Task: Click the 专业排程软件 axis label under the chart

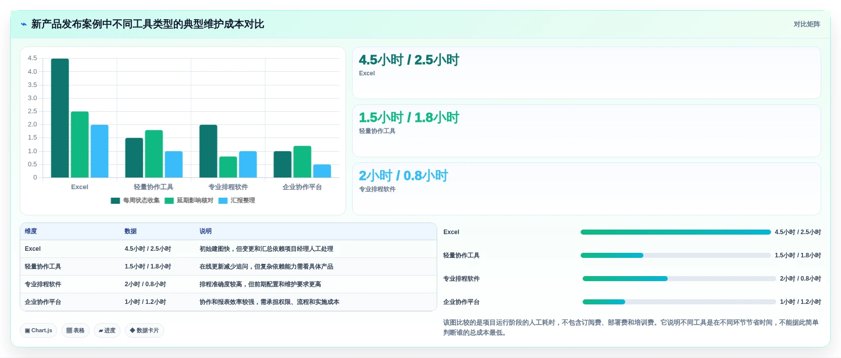Action: (x=228, y=187)
